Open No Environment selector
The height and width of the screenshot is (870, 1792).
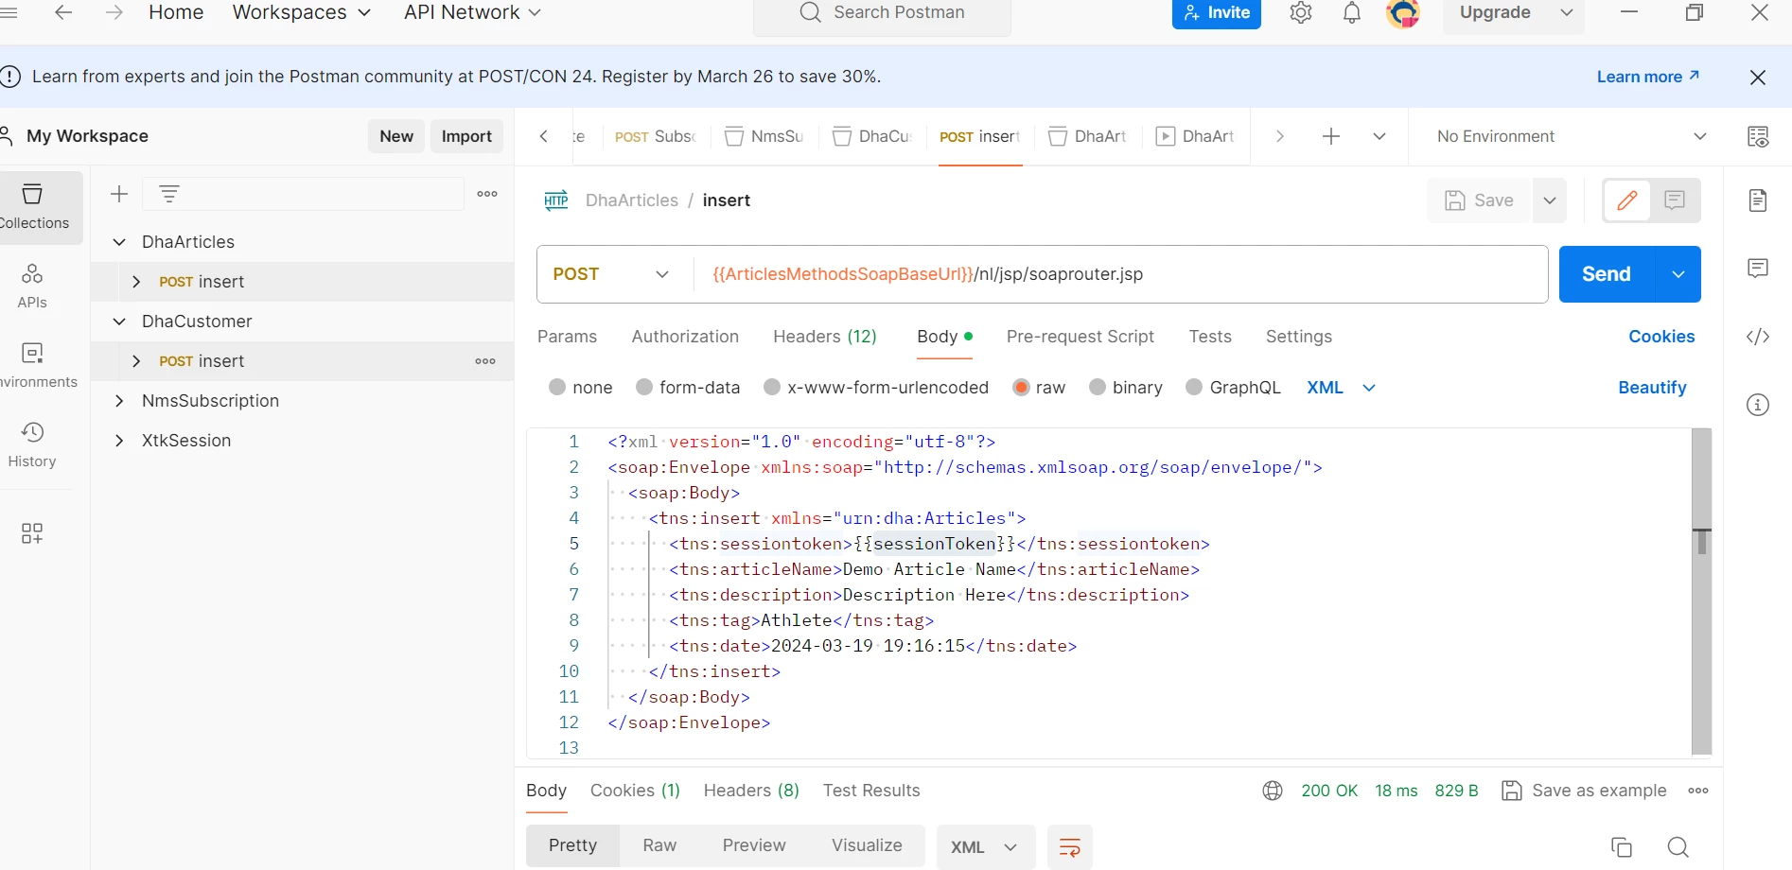1571,136
